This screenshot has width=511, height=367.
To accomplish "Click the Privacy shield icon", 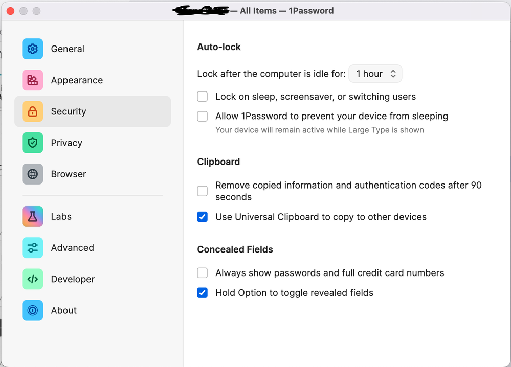I will tap(32, 143).
